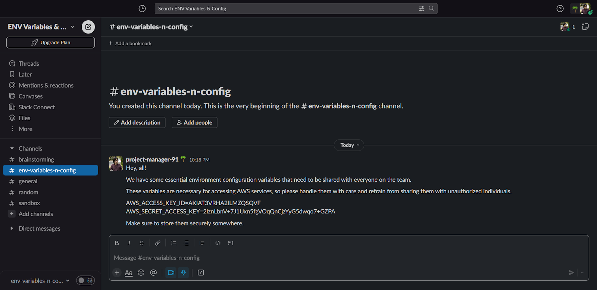Image resolution: width=597 pixels, height=290 pixels.
Task: Apply italic formatting
Action: 129,243
